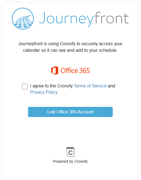The image size is (141, 180).
Task: Click the orange Office 365 logo icon
Action: (55, 70)
